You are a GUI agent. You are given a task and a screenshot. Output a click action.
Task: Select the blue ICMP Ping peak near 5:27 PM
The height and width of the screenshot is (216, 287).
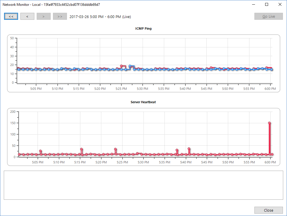tap(130, 66)
